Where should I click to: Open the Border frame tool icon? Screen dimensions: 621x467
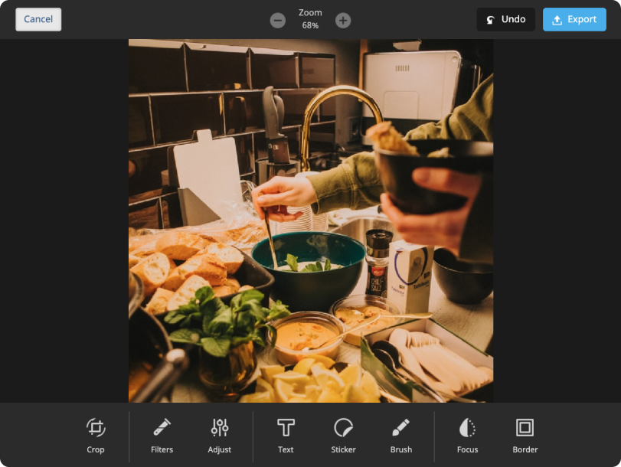(525, 427)
